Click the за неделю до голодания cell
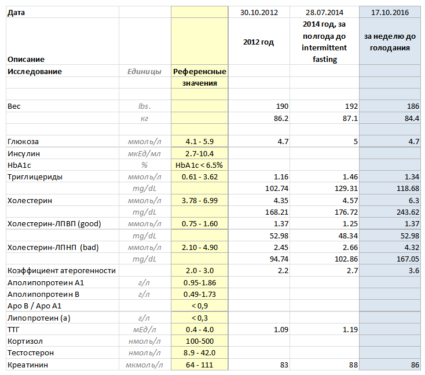The width and height of the screenshot is (425, 375). tap(390, 42)
